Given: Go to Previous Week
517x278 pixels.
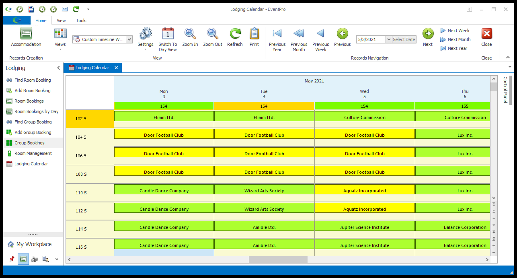Looking at the screenshot, I should coord(320,40).
